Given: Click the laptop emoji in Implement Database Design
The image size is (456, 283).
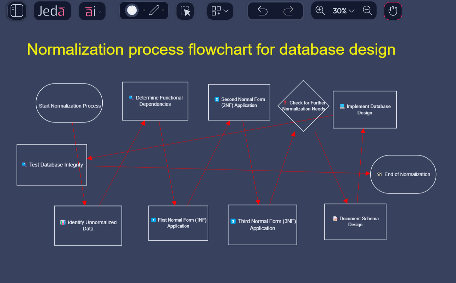Looking at the screenshot, I should (342, 106).
